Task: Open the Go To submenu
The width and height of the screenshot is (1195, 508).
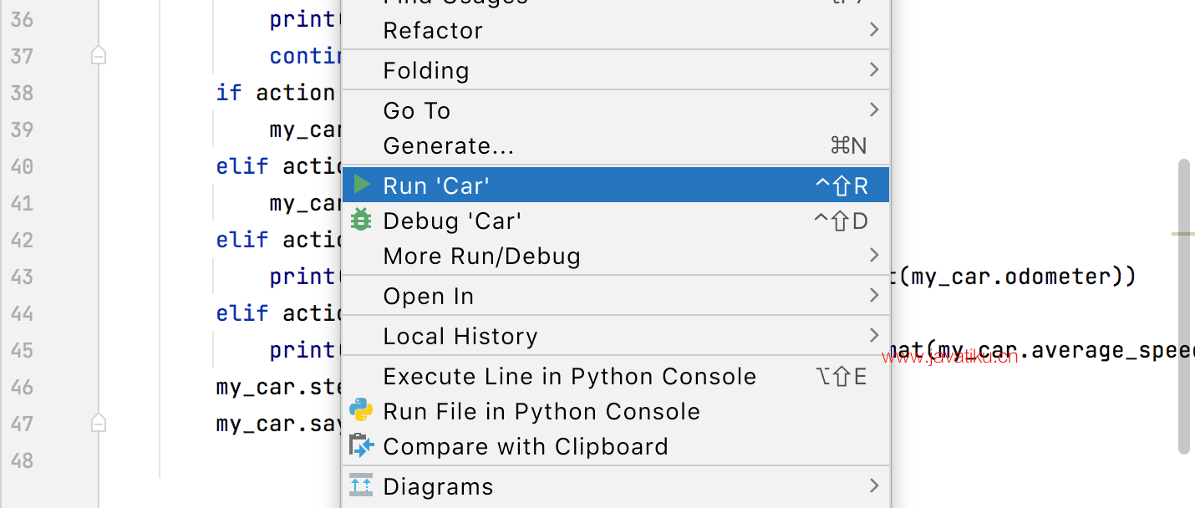Action: click(616, 110)
